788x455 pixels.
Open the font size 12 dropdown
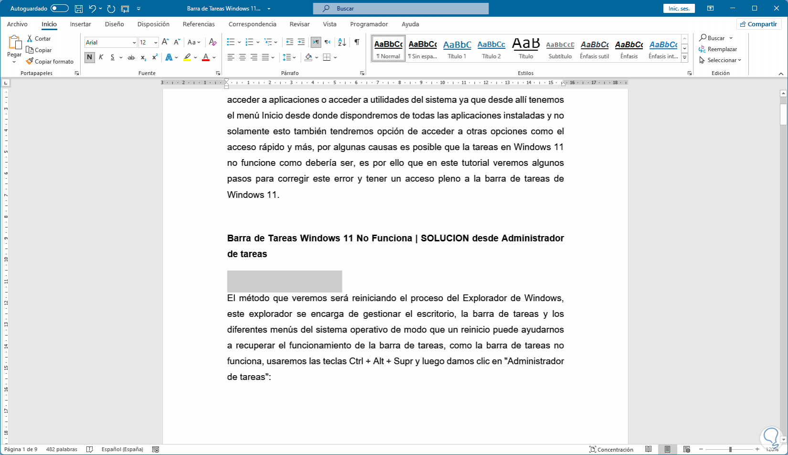pyautogui.click(x=156, y=43)
